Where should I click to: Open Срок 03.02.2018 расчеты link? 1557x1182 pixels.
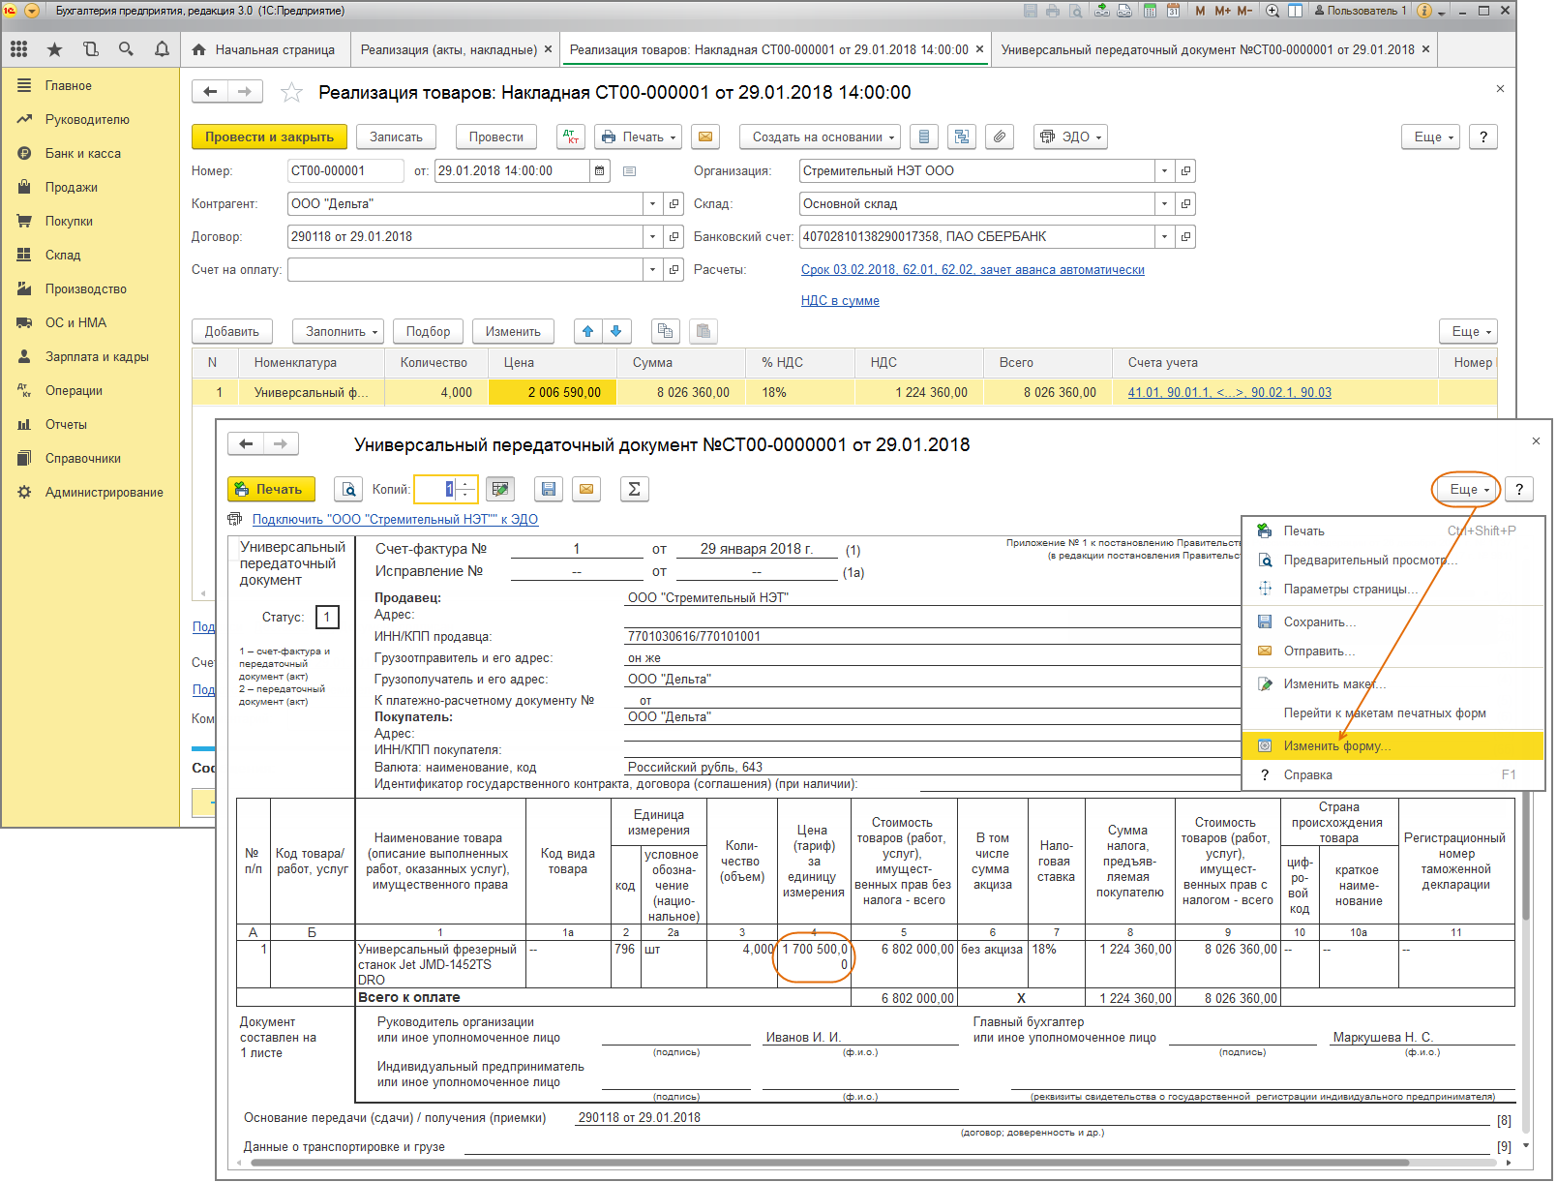973,270
